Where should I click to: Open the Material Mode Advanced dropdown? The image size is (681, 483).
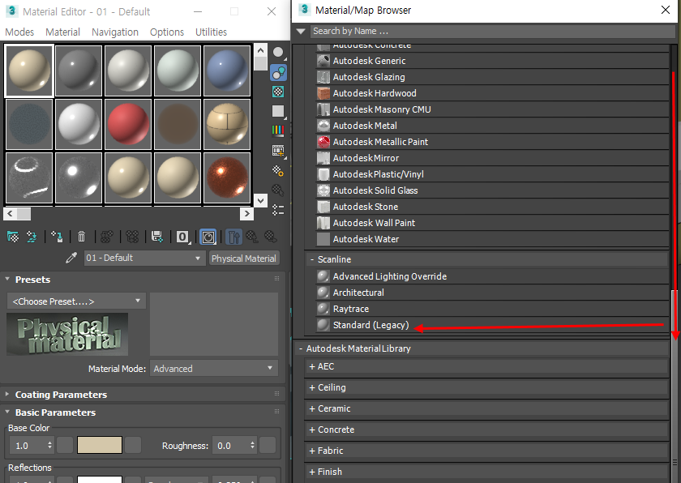(x=214, y=369)
